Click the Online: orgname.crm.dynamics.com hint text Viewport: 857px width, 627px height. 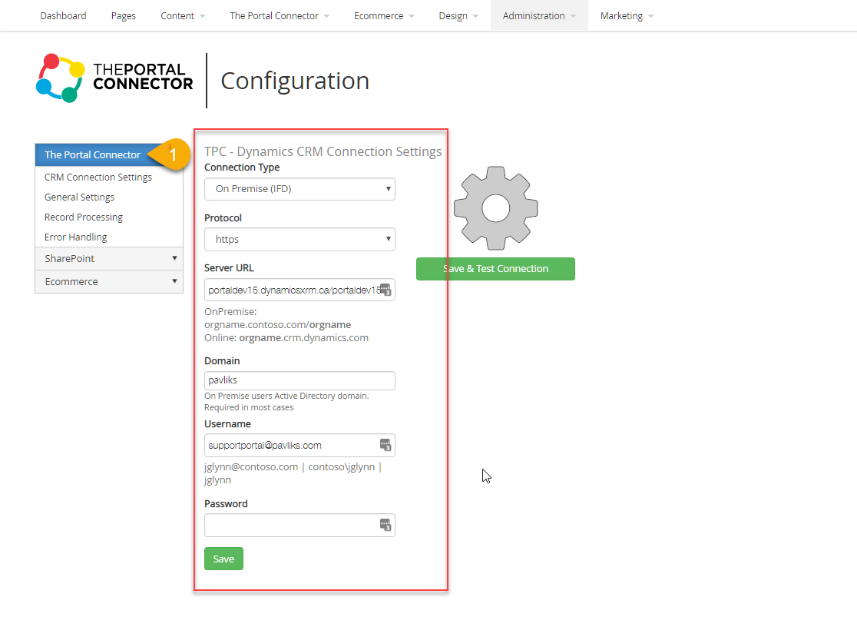(x=286, y=337)
